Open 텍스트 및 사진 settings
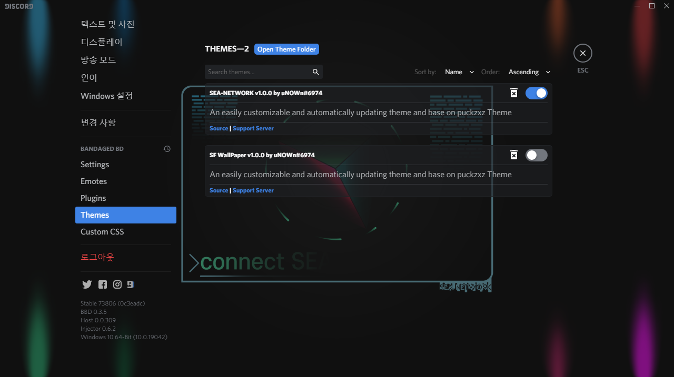674x377 pixels. point(126,24)
